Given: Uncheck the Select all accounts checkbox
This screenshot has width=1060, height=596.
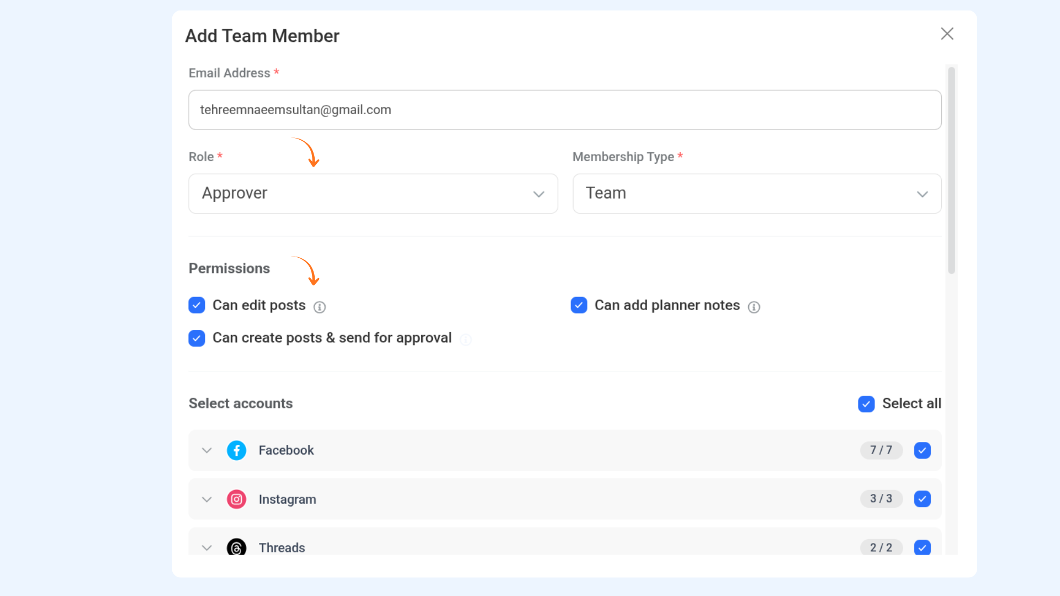Looking at the screenshot, I should coord(866,404).
